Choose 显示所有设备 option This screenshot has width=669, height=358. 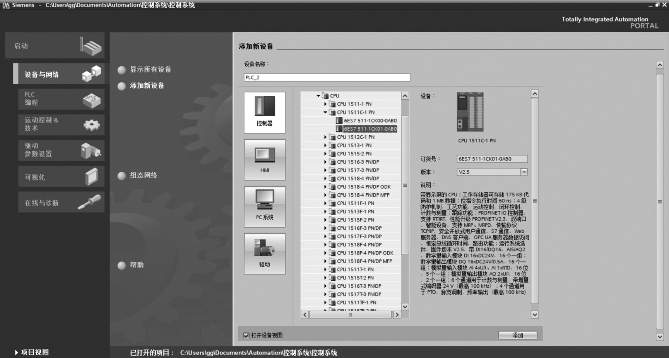(x=144, y=70)
